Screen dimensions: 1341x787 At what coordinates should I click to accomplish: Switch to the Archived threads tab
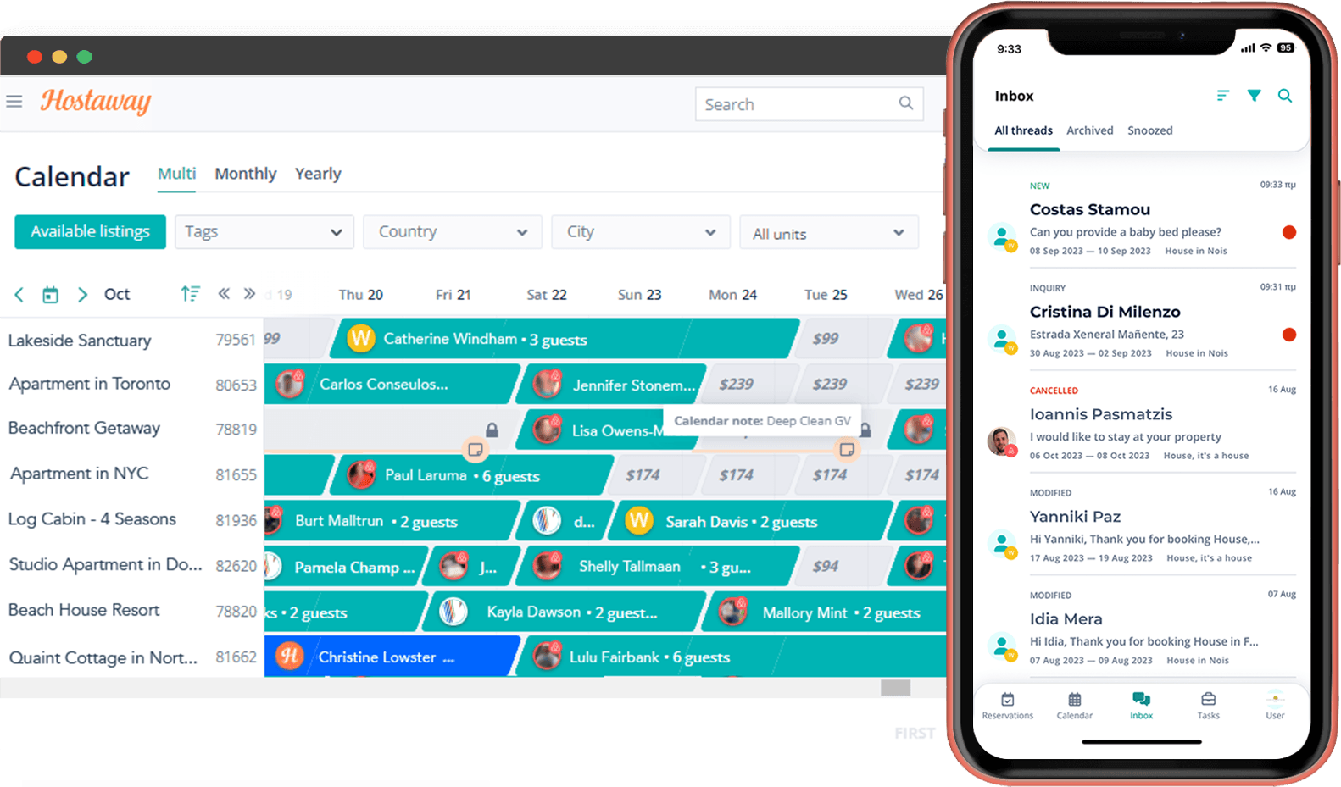click(x=1089, y=130)
